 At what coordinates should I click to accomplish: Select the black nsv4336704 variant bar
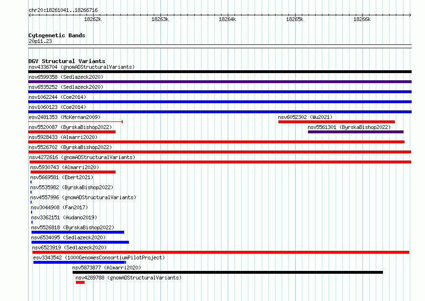(x=220, y=72)
